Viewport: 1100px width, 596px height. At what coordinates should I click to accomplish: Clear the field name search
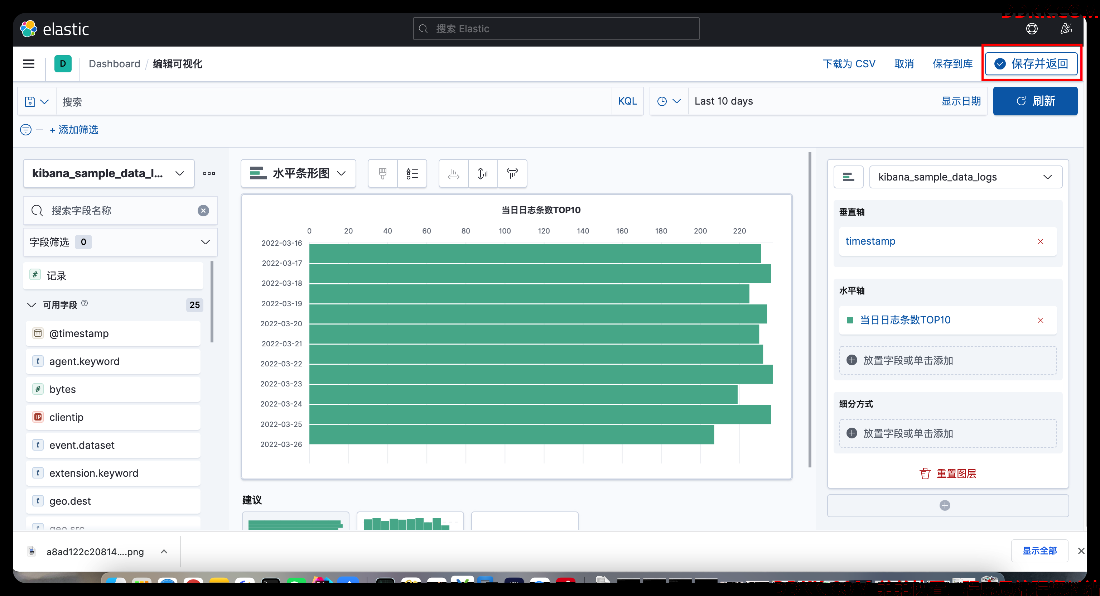(203, 210)
